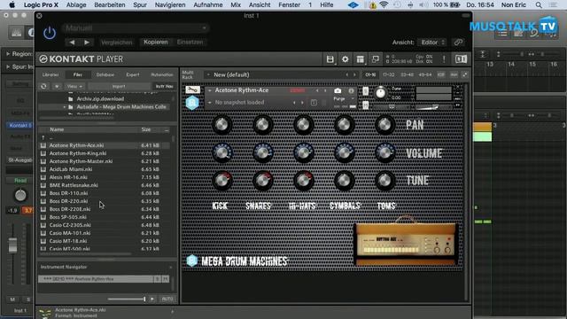Open the Mix menu

coord(236,5)
